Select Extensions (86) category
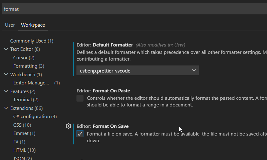This screenshot has width=267, height=160. [x=26, y=108]
